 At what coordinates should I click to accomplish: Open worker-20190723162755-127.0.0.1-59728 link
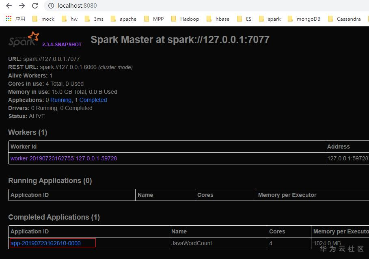pos(64,158)
